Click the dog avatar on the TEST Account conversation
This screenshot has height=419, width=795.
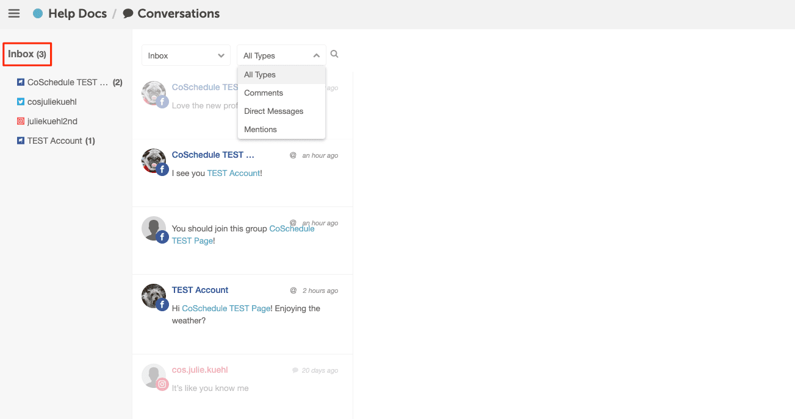point(154,296)
